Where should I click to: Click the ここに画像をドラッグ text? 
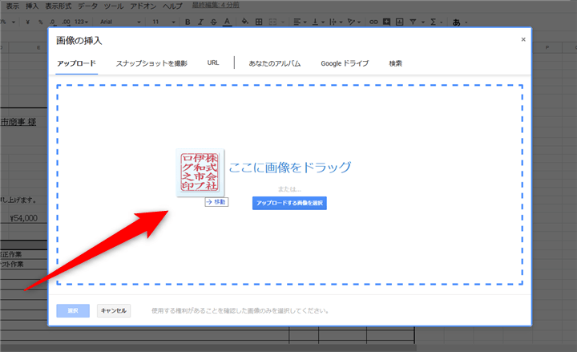point(289,168)
